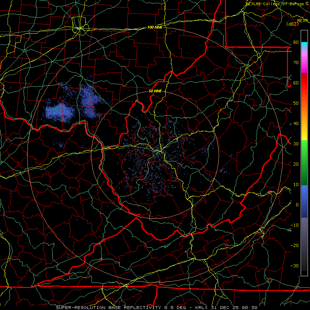Click the 0 value on the dBZ scale
This screenshot has width=310, height=310.
pos(297,205)
